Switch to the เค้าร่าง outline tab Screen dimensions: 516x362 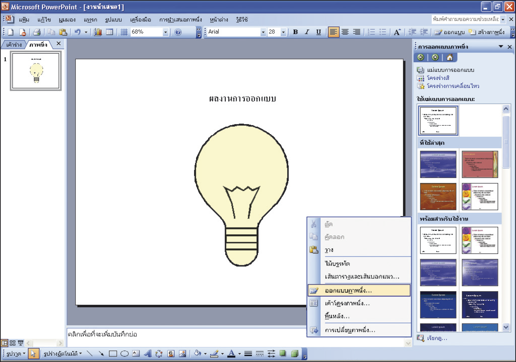(x=14, y=44)
